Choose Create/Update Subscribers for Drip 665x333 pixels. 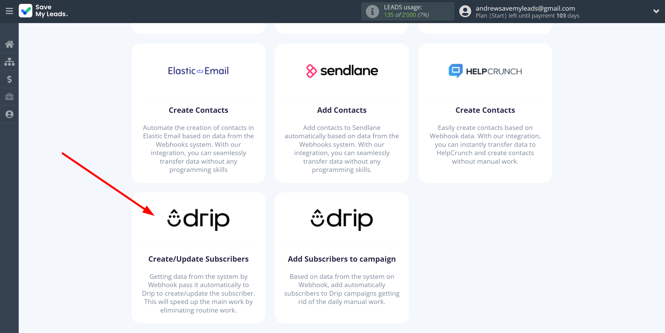(198, 259)
